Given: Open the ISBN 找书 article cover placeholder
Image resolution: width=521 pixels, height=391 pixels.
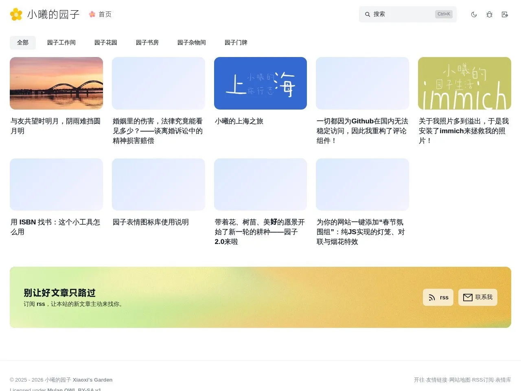Looking at the screenshot, I should point(56,185).
